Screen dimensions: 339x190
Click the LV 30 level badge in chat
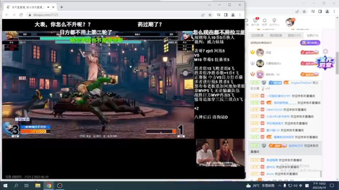255,146
